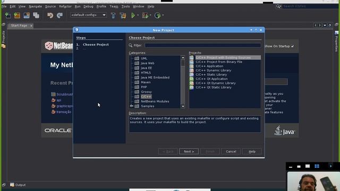
Task: Open the graphicspr recent project link
Action: [65, 106]
